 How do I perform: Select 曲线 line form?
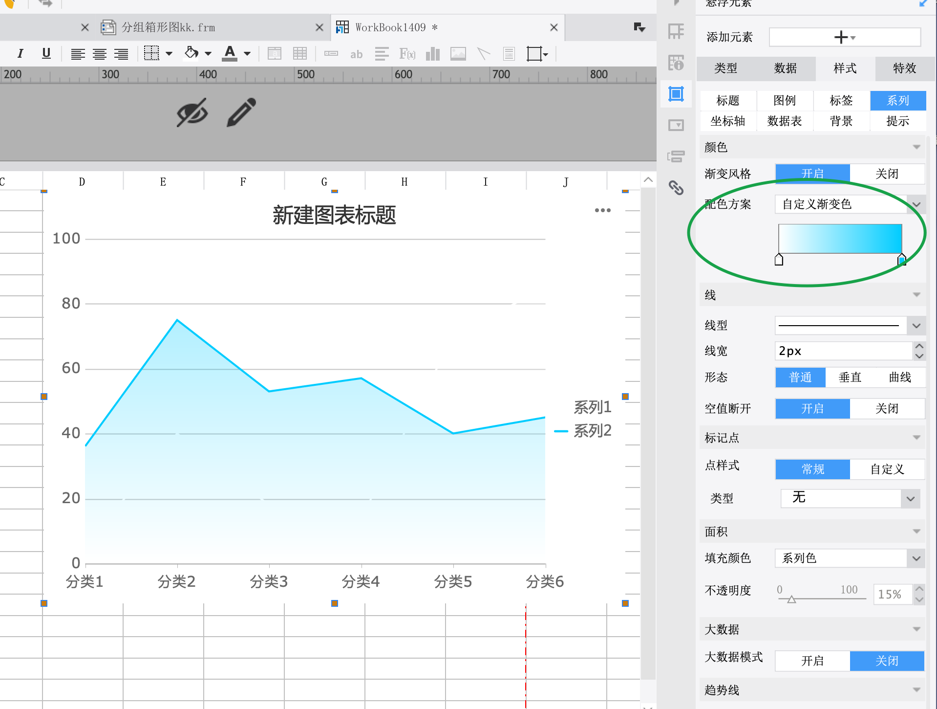(x=900, y=377)
